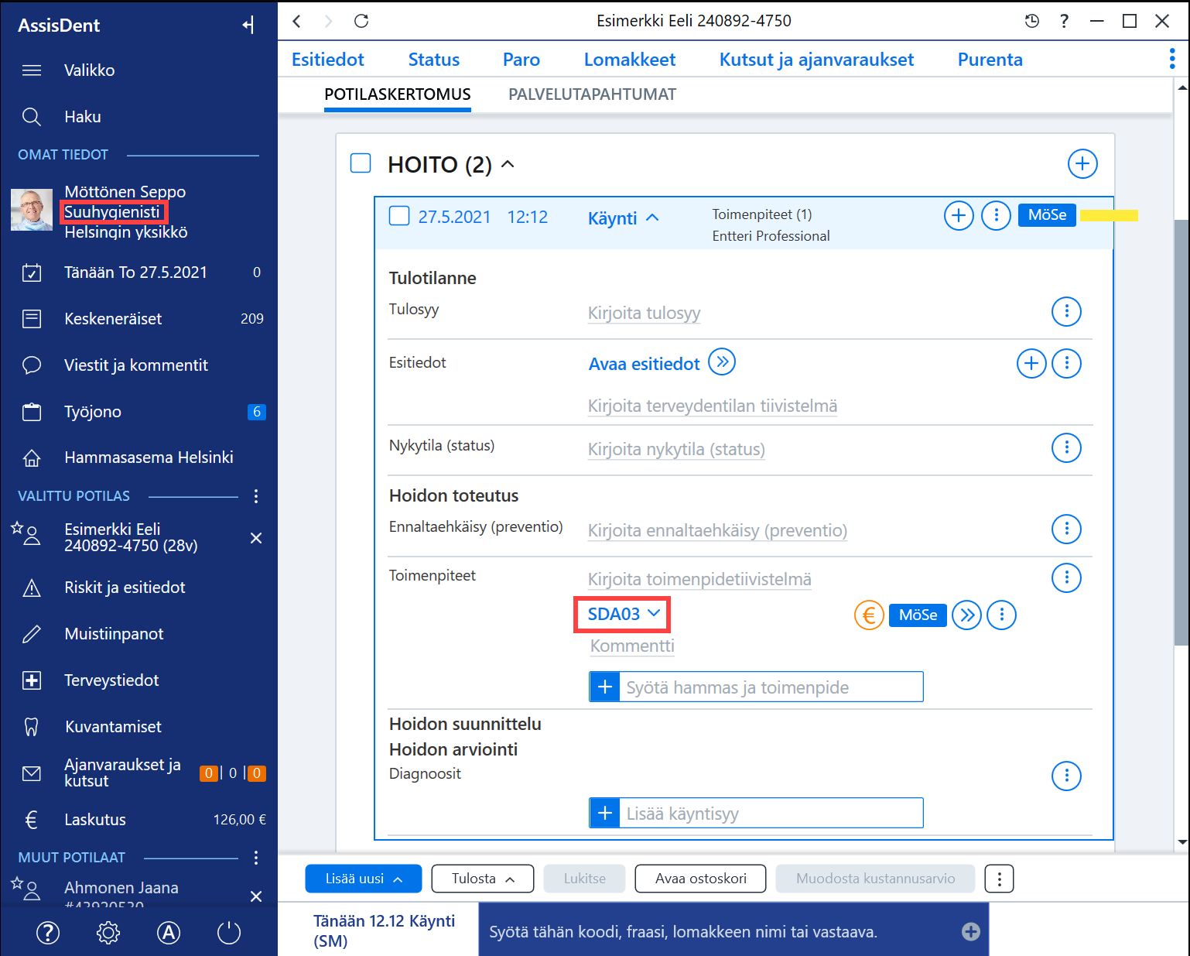Open Kutsut ja ajanvaraukset tab
Screen dimensions: 1190x956
(817, 60)
